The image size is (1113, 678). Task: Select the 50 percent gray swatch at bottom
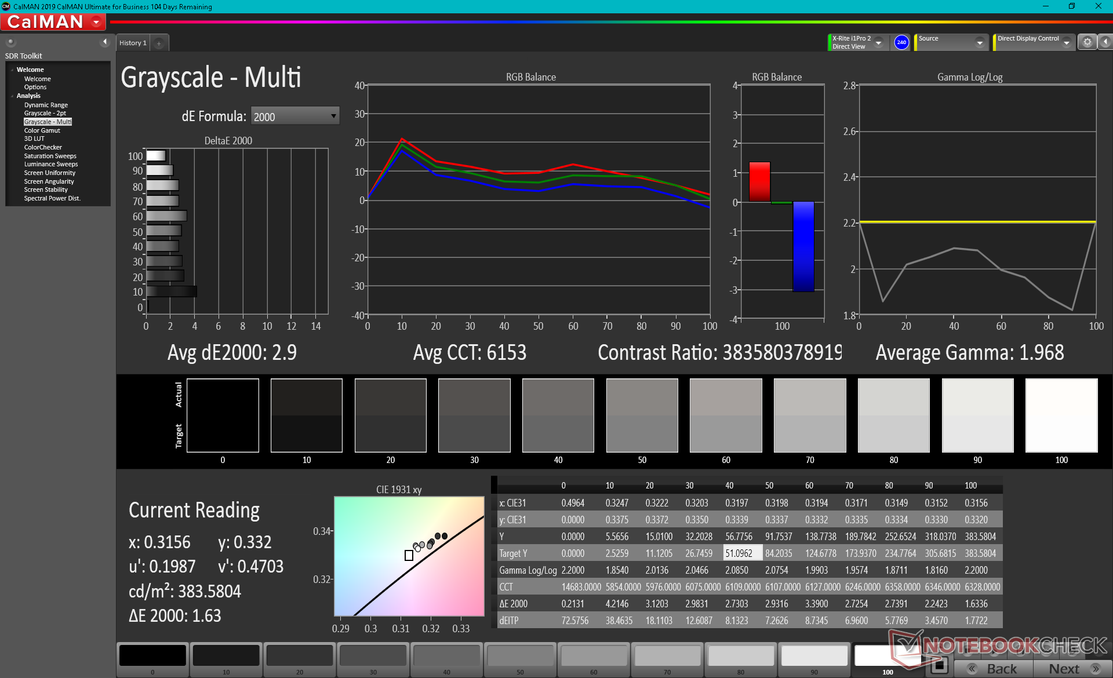[x=520, y=657]
